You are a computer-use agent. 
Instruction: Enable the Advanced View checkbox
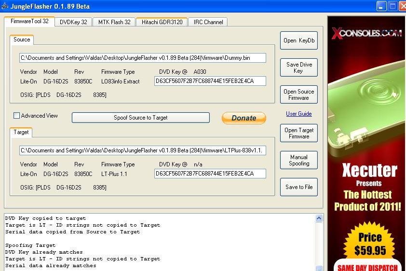17,116
